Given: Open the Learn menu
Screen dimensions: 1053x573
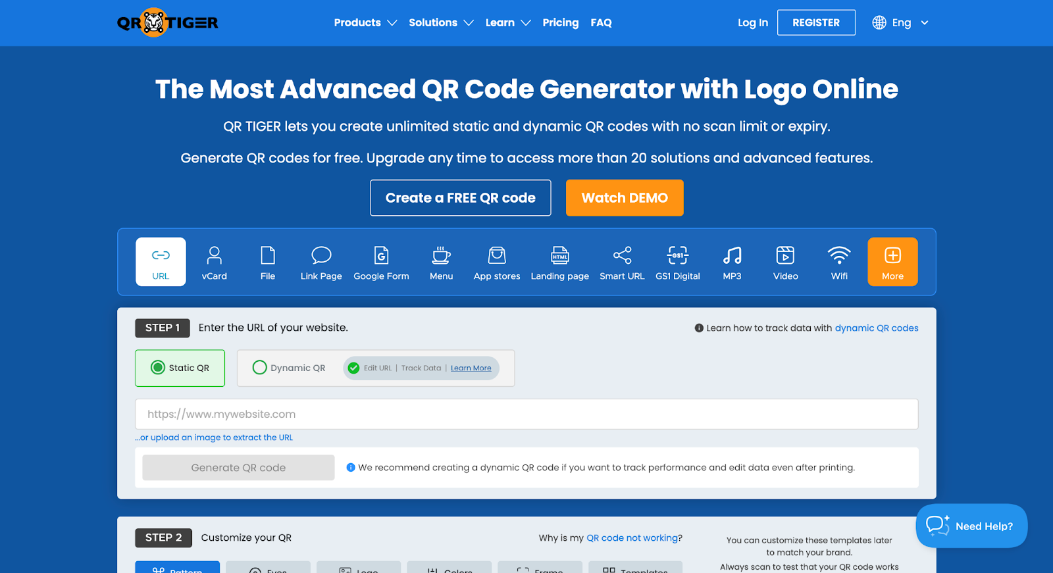Looking at the screenshot, I should click(500, 22).
